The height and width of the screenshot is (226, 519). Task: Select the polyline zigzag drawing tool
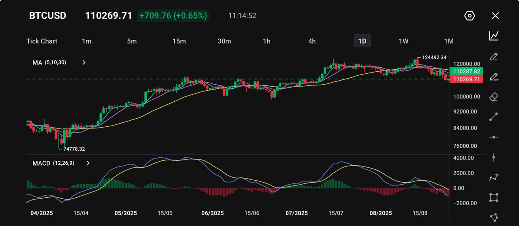click(x=493, y=177)
